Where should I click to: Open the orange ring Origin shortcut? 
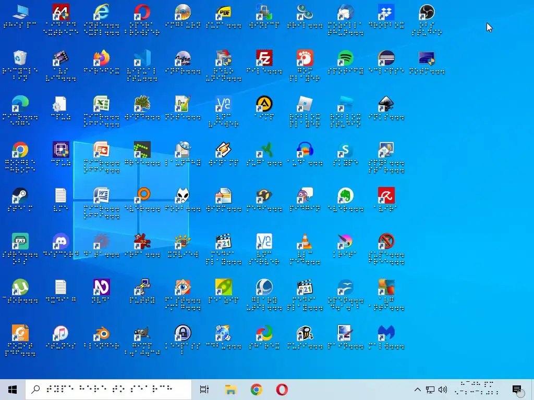coord(142,196)
